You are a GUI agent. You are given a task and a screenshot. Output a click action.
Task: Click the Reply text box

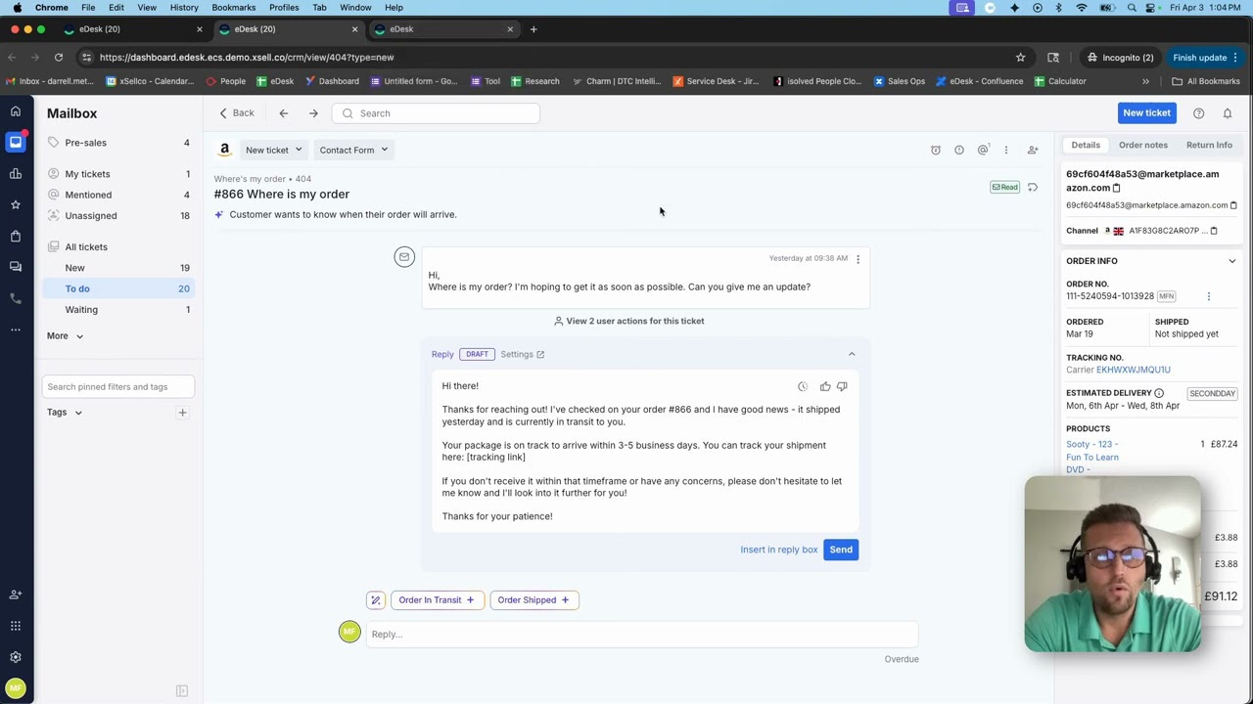[642, 635]
